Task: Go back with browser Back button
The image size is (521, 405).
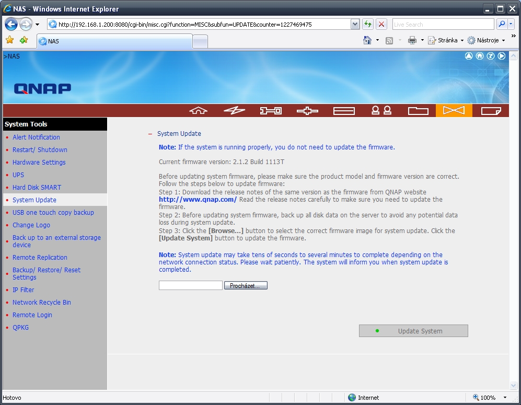Action: click(11, 24)
